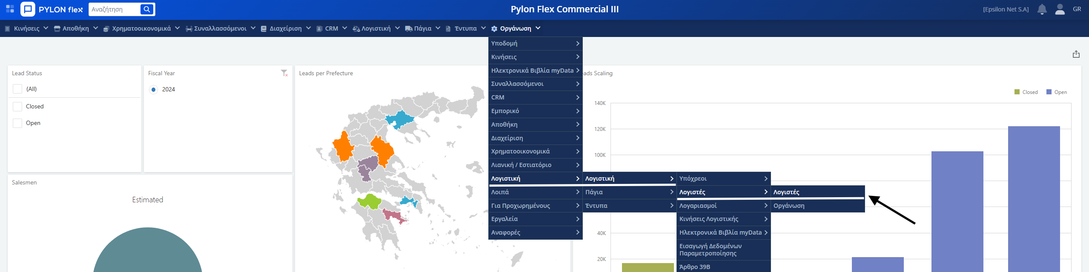This screenshot has height=272, width=1089.
Task: Click the Αποθήκη warehouse icon
Action: [57, 29]
